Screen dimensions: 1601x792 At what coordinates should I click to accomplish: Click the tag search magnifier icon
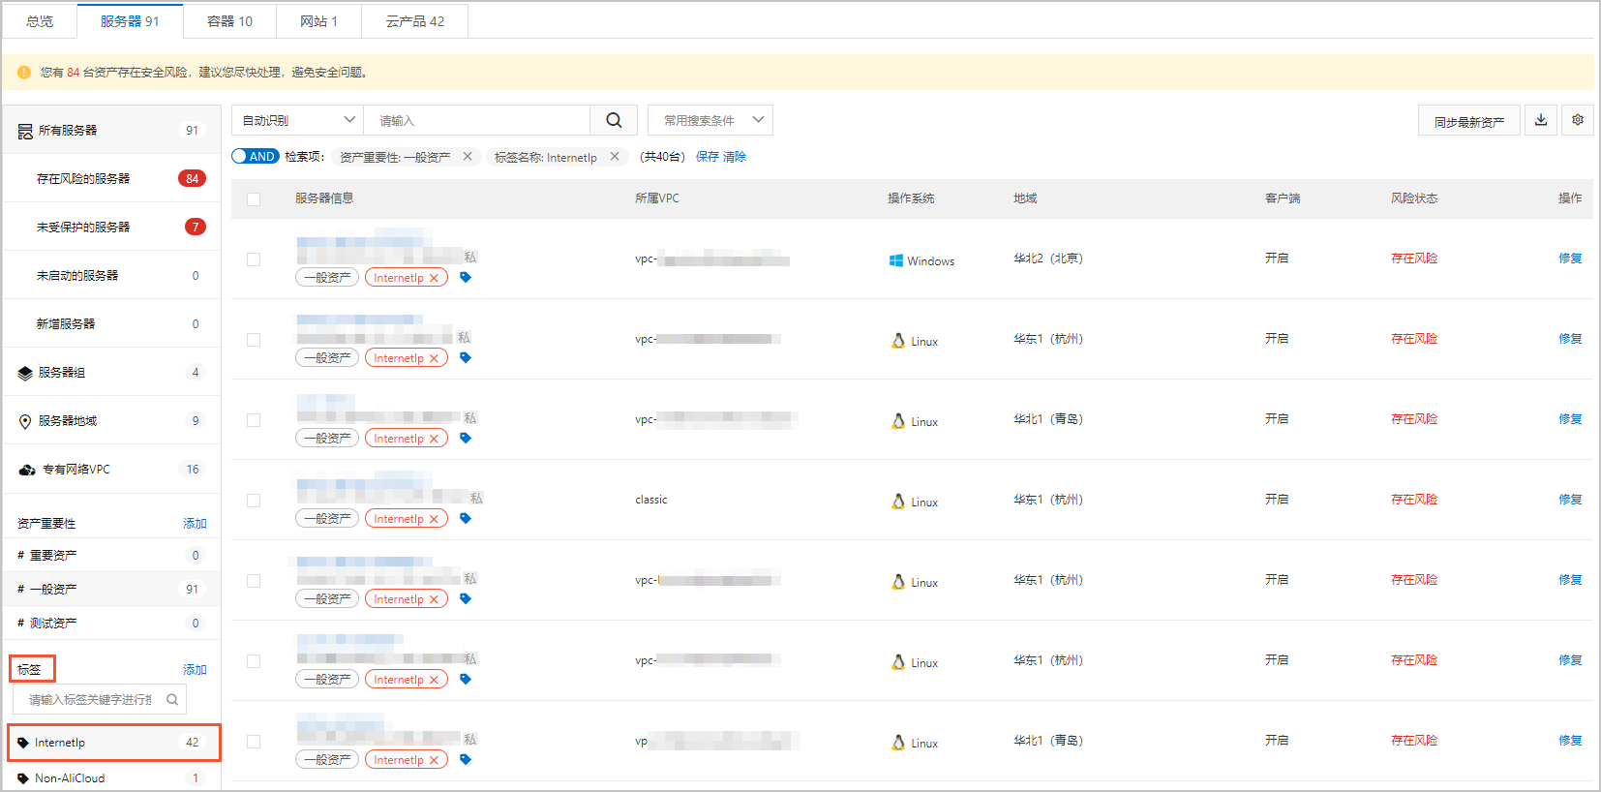click(172, 699)
